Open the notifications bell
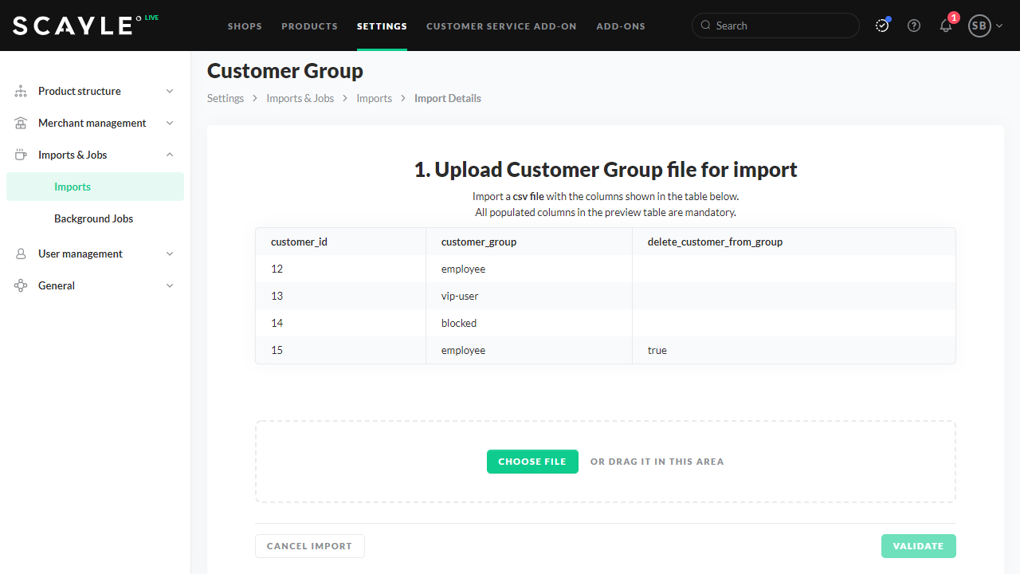This screenshot has width=1020, height=574. coord(946,26)
